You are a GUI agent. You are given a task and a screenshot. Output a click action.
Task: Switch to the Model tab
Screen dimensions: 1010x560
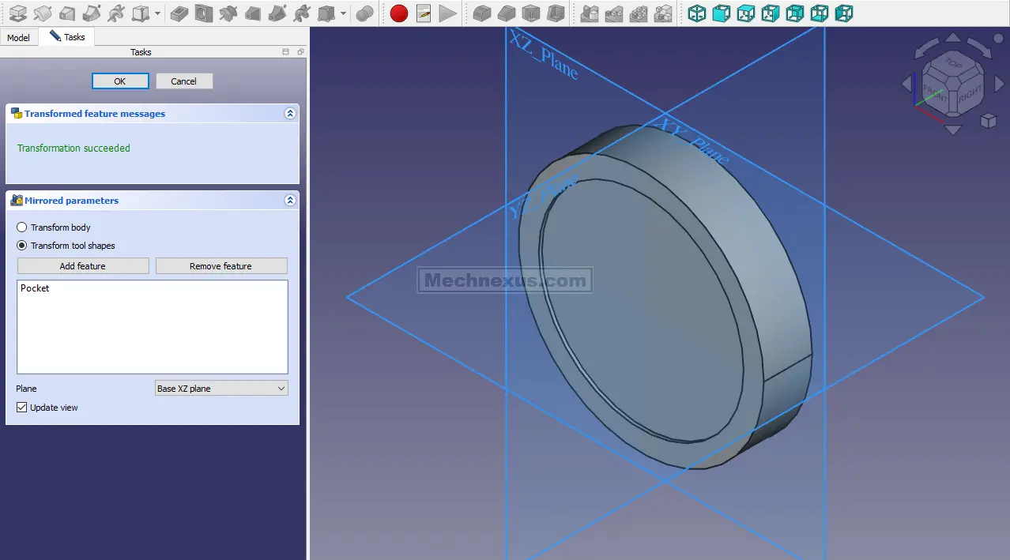coord(18,38)
